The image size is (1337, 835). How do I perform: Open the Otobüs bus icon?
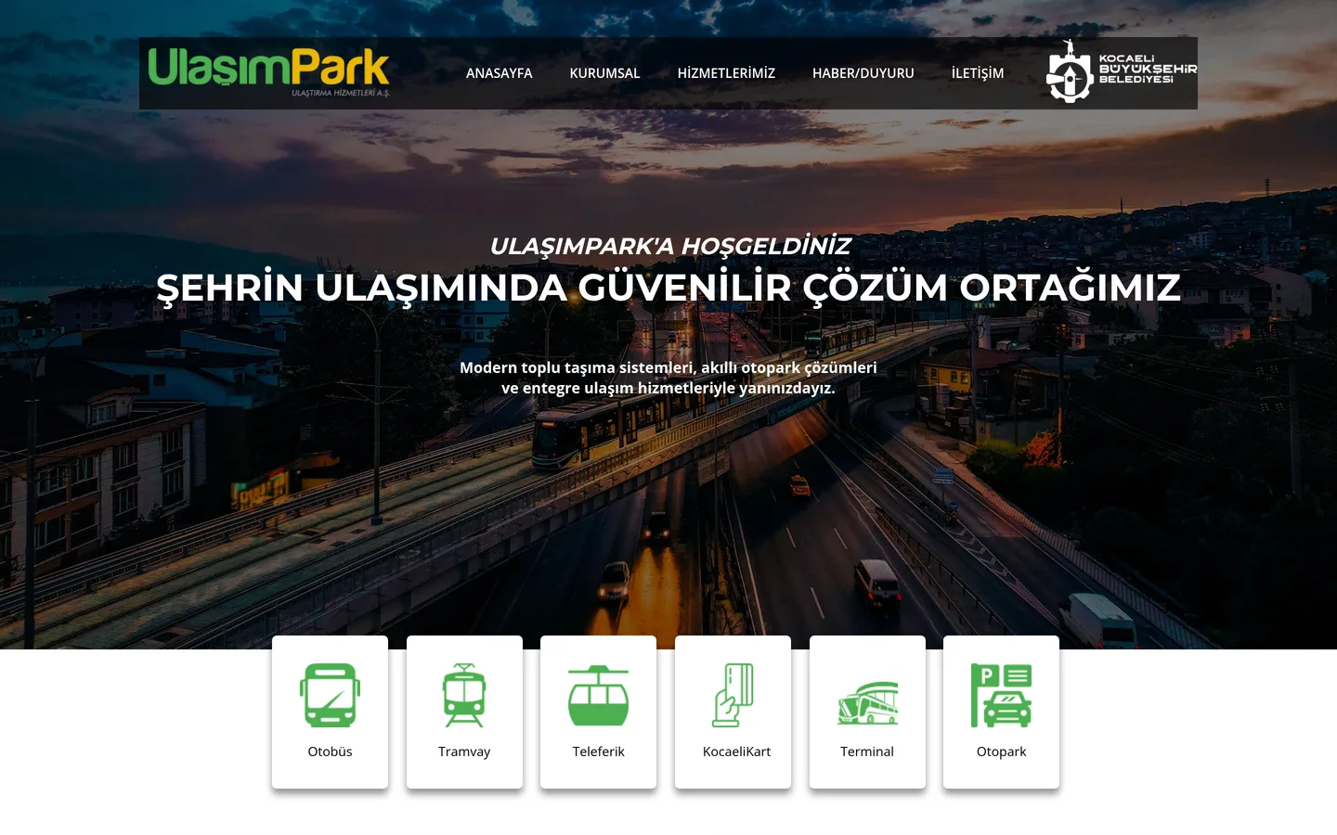coord(330,695)
